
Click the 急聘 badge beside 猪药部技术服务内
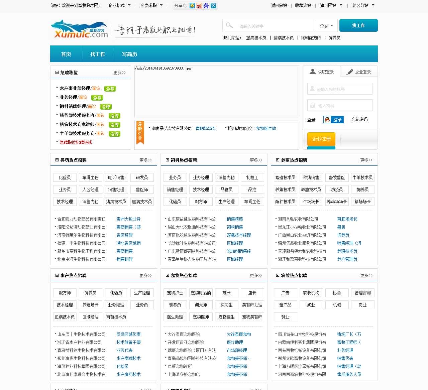114,116
